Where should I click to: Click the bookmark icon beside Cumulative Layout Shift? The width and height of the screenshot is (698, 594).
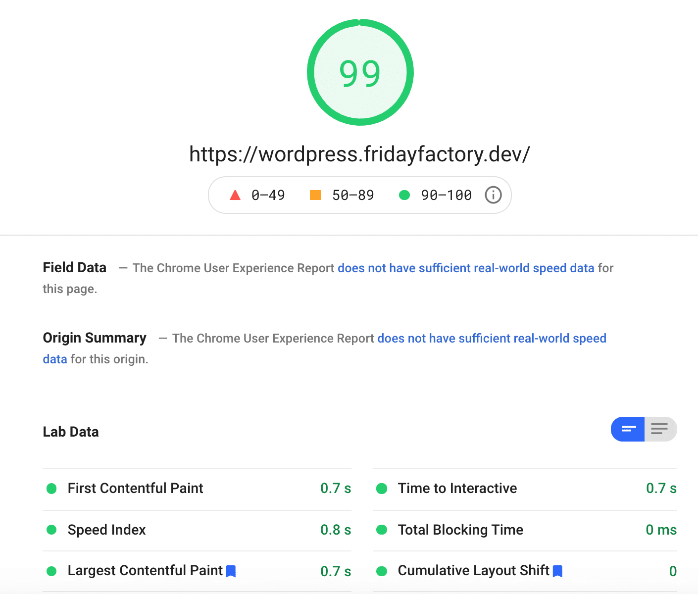[558, 571]
